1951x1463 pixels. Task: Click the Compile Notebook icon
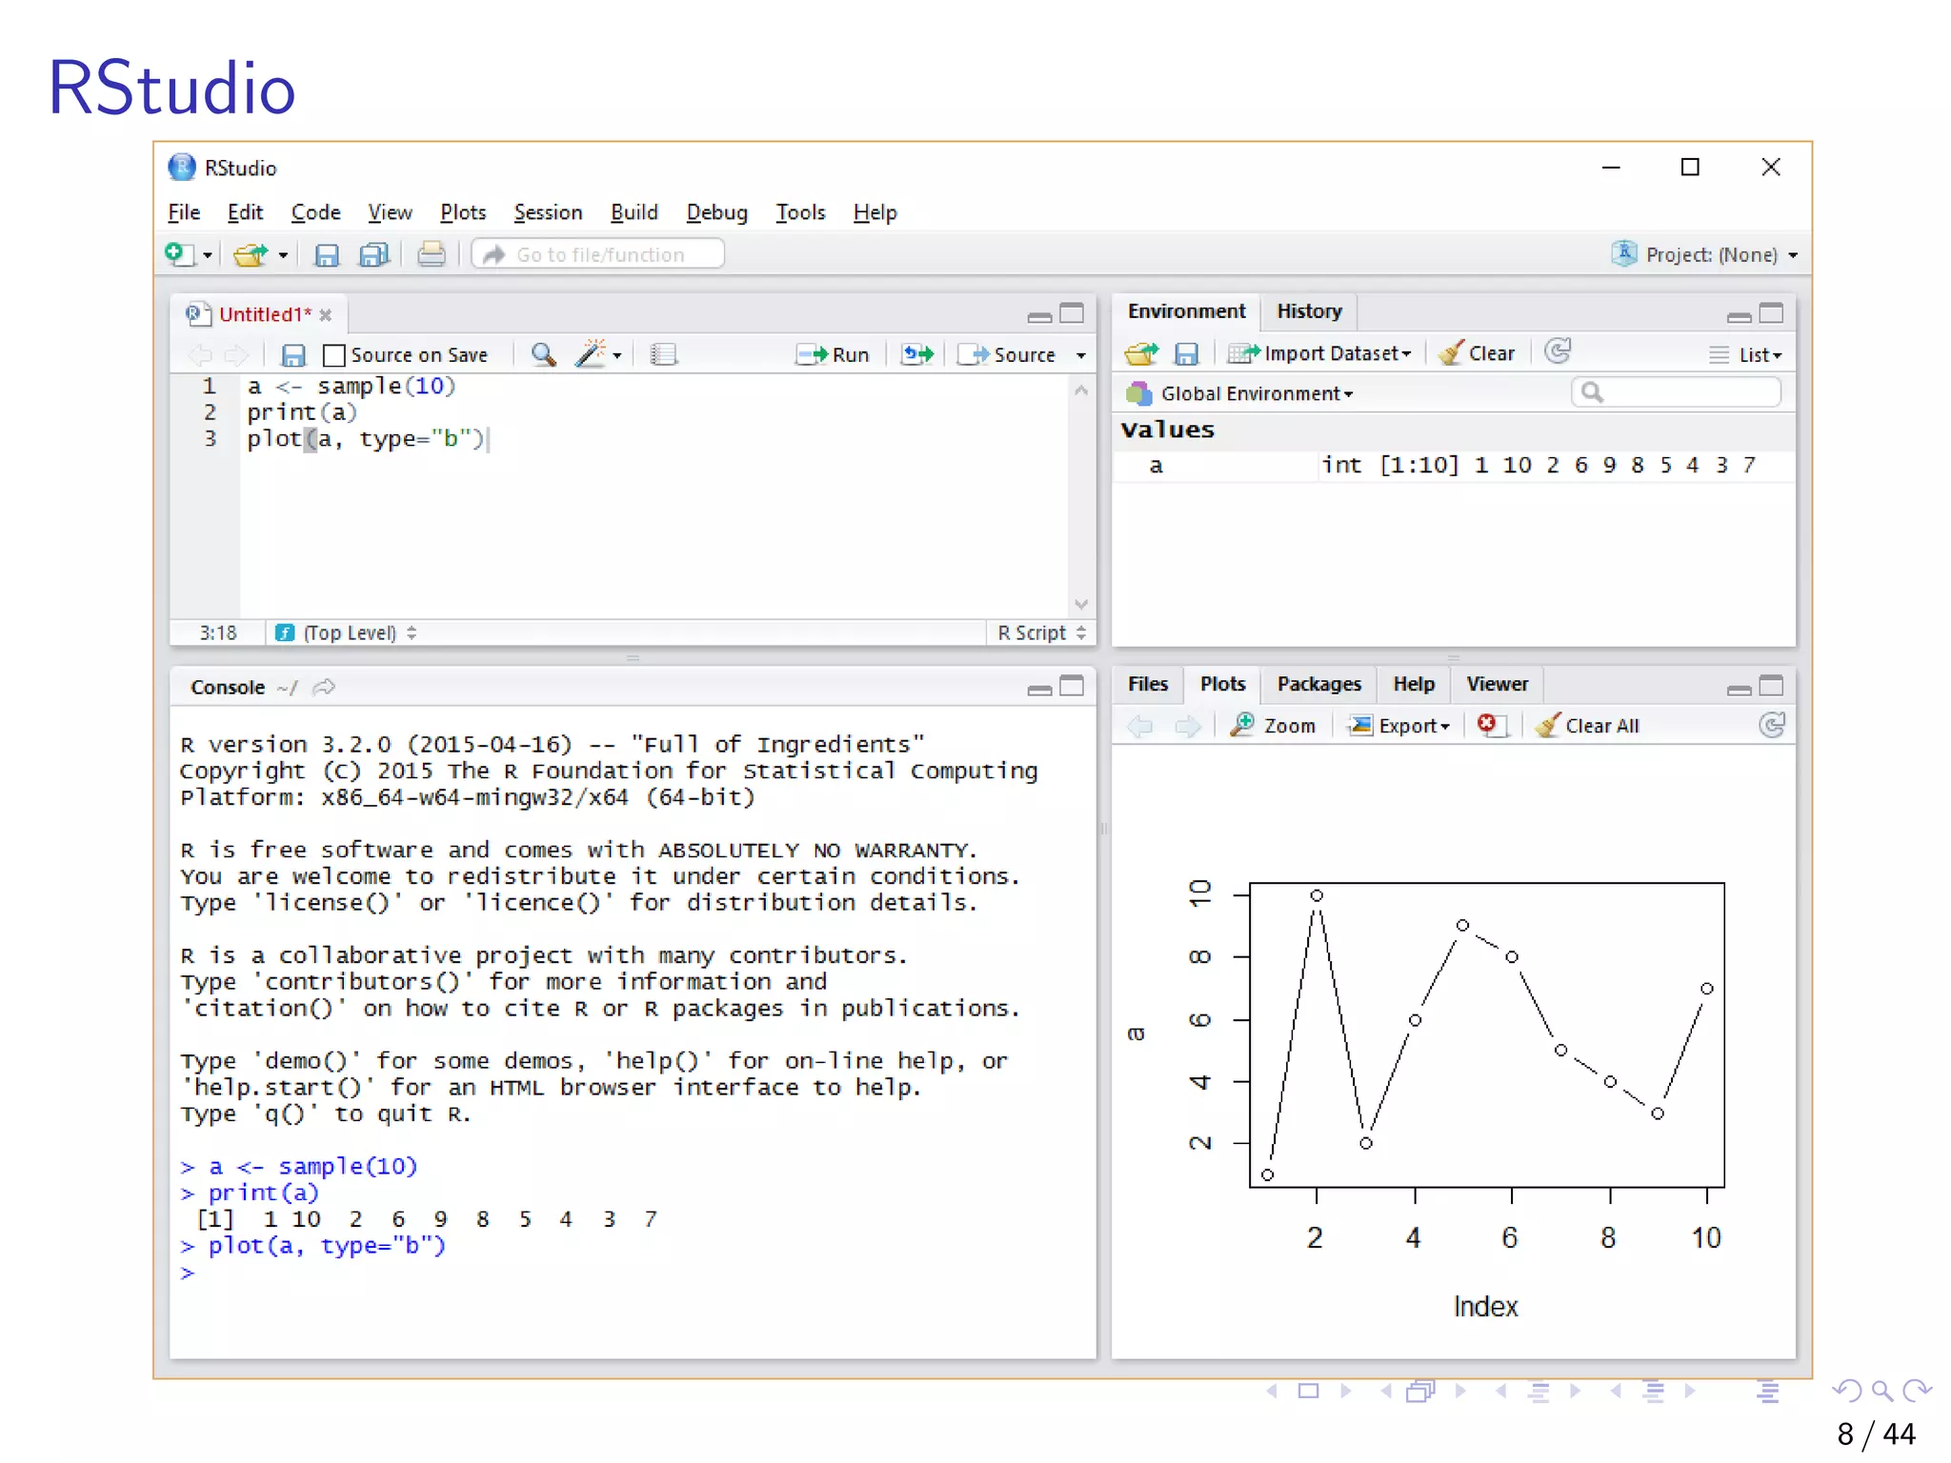[x=663, y=354]
